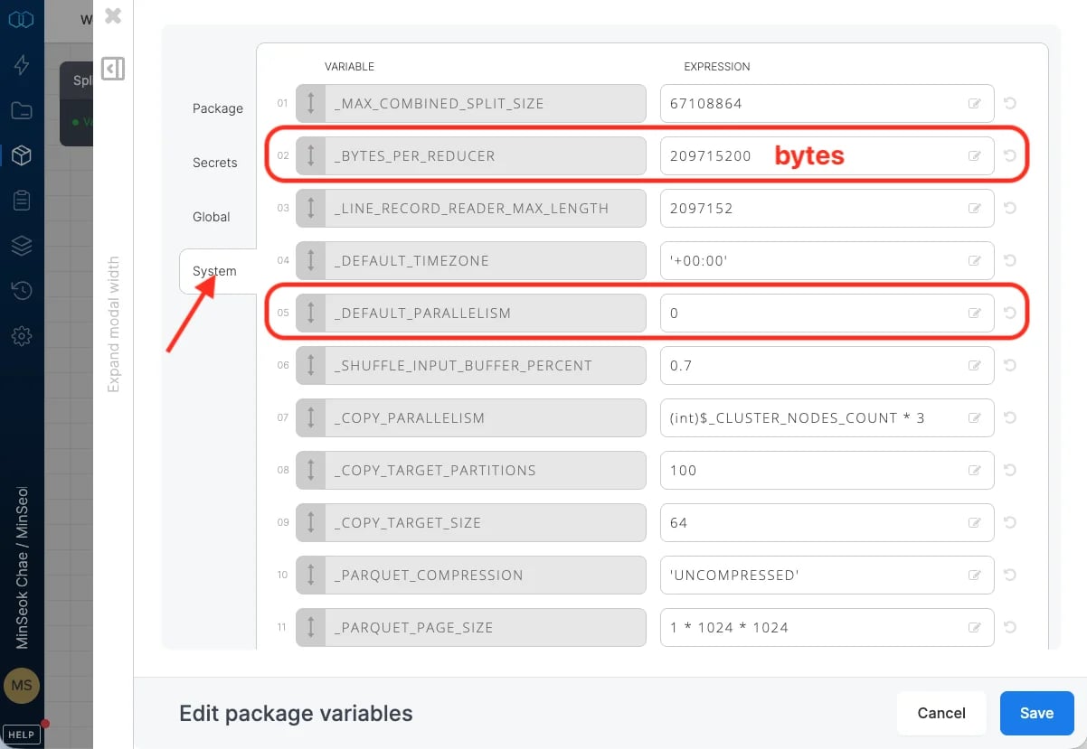The height and width of the screenshot is (749, 1087).
Task: Click the _BYTES_PER_REDUCER expression field
Action: click(x=827, y=156)
